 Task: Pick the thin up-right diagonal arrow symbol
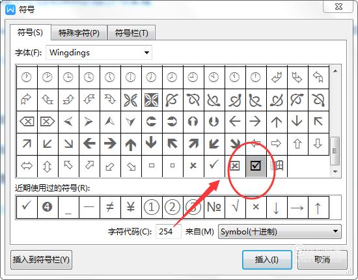point(27,144)
